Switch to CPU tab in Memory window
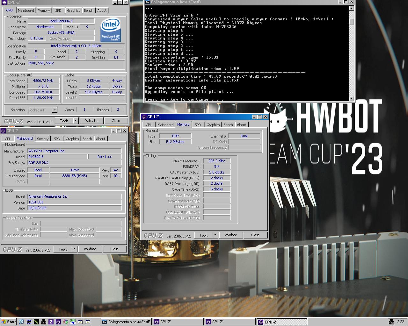The width and height of the screenshot is (408, 326). point(149,125)
